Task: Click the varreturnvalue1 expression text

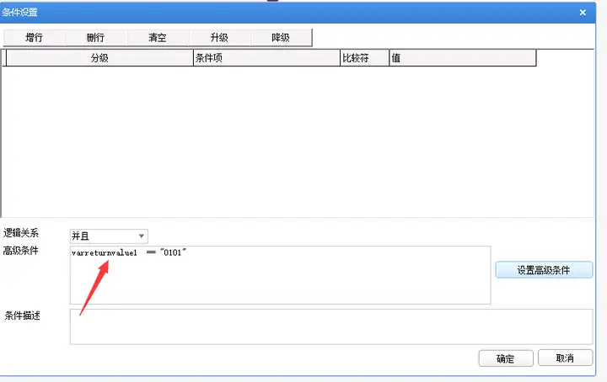Action: 105,253
